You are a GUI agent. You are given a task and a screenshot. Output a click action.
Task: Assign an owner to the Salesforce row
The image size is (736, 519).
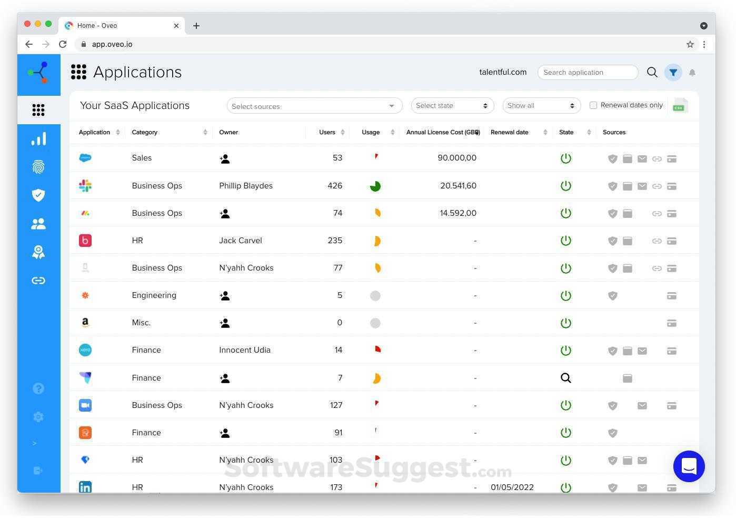(x=225, y=158)
